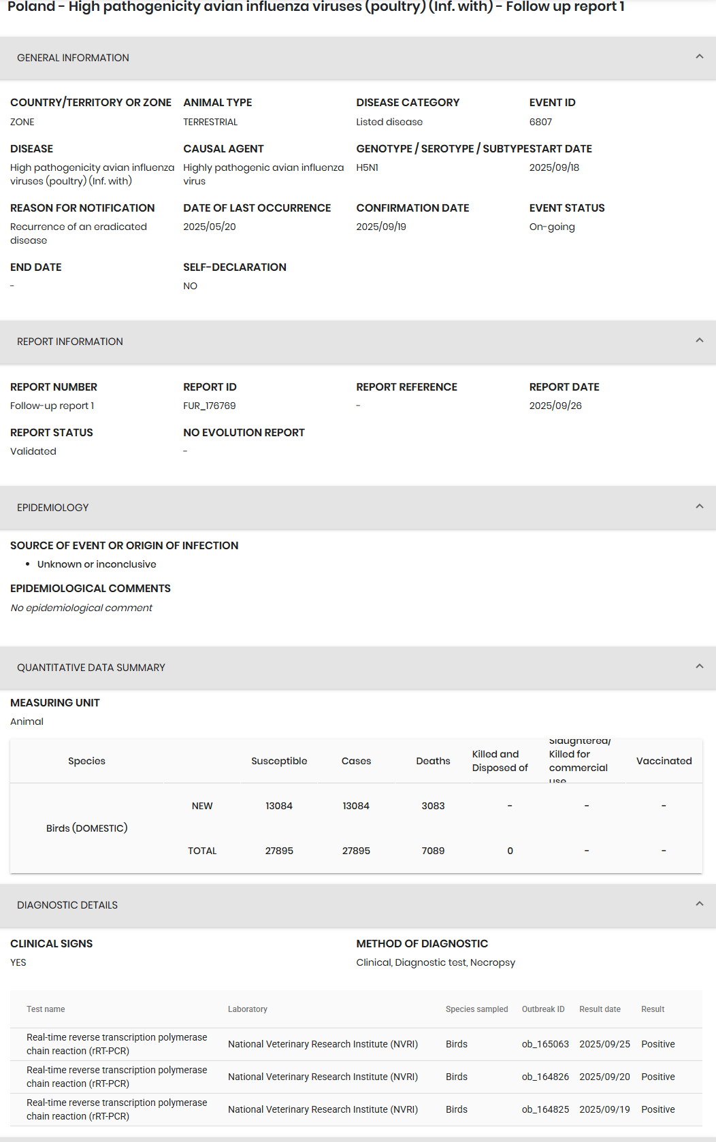
Task: Click the report ID FUR_176769
Action: [x=210, y=406]
